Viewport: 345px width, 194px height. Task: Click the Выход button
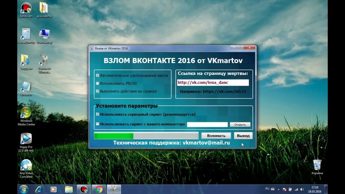click(x=243, y=136)
